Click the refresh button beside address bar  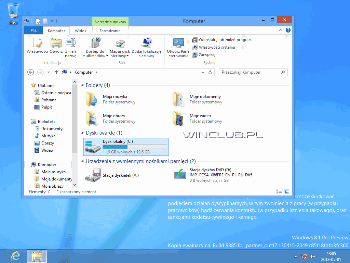210,72
